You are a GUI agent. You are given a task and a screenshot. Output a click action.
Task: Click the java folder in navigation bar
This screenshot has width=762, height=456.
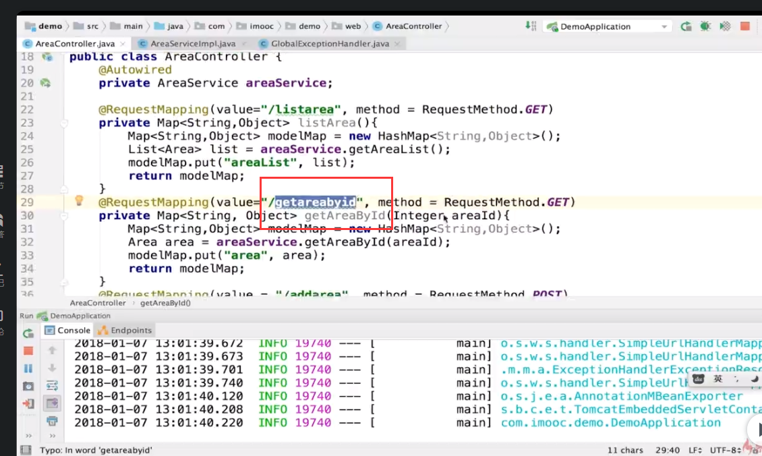pyautogui.click(x=169, y=26)
